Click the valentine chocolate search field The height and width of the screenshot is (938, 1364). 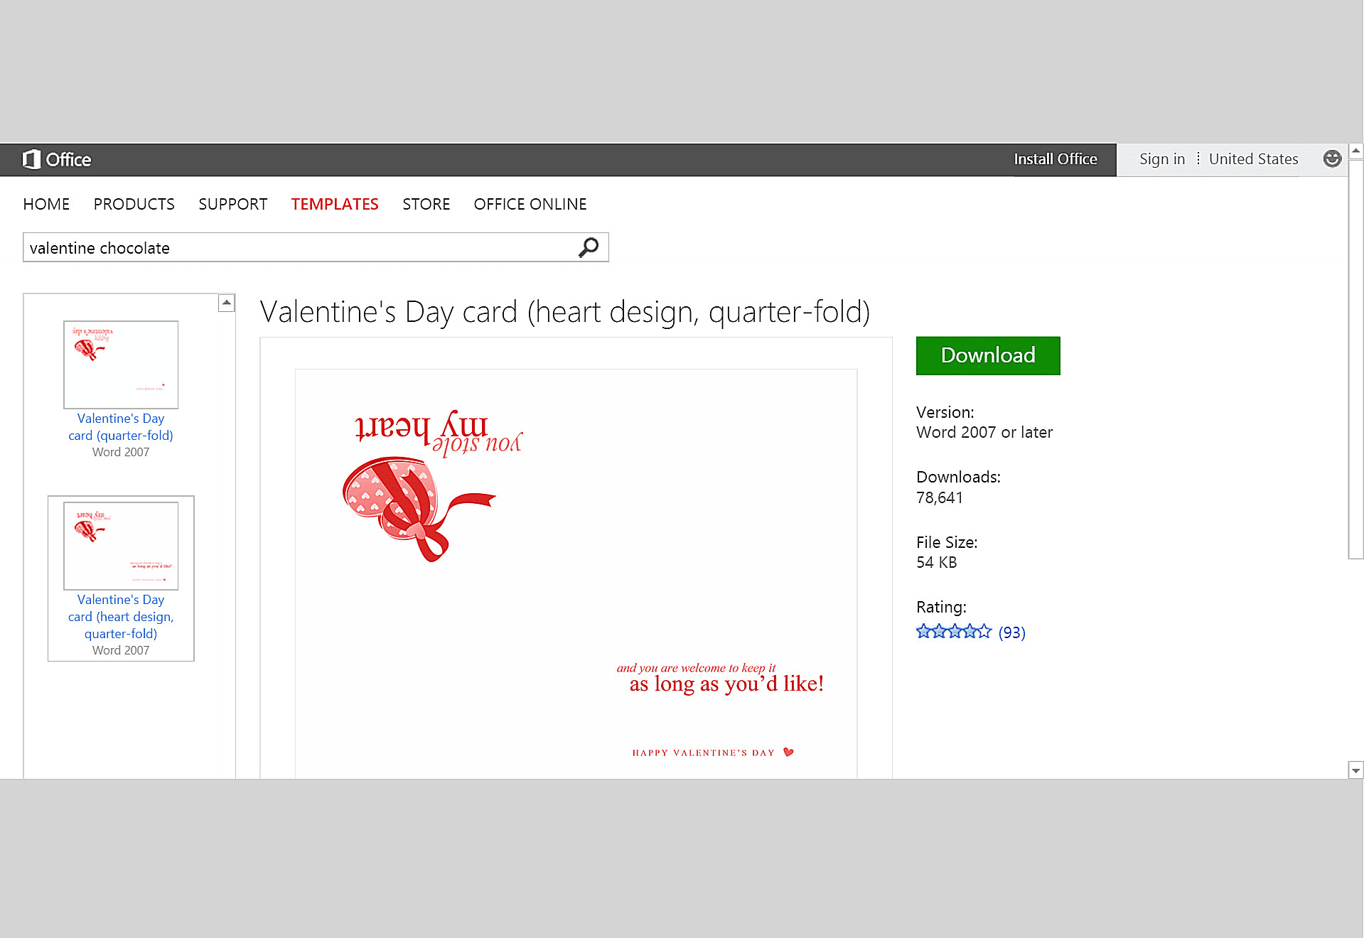pyautogui.click(x=299, y=247)
